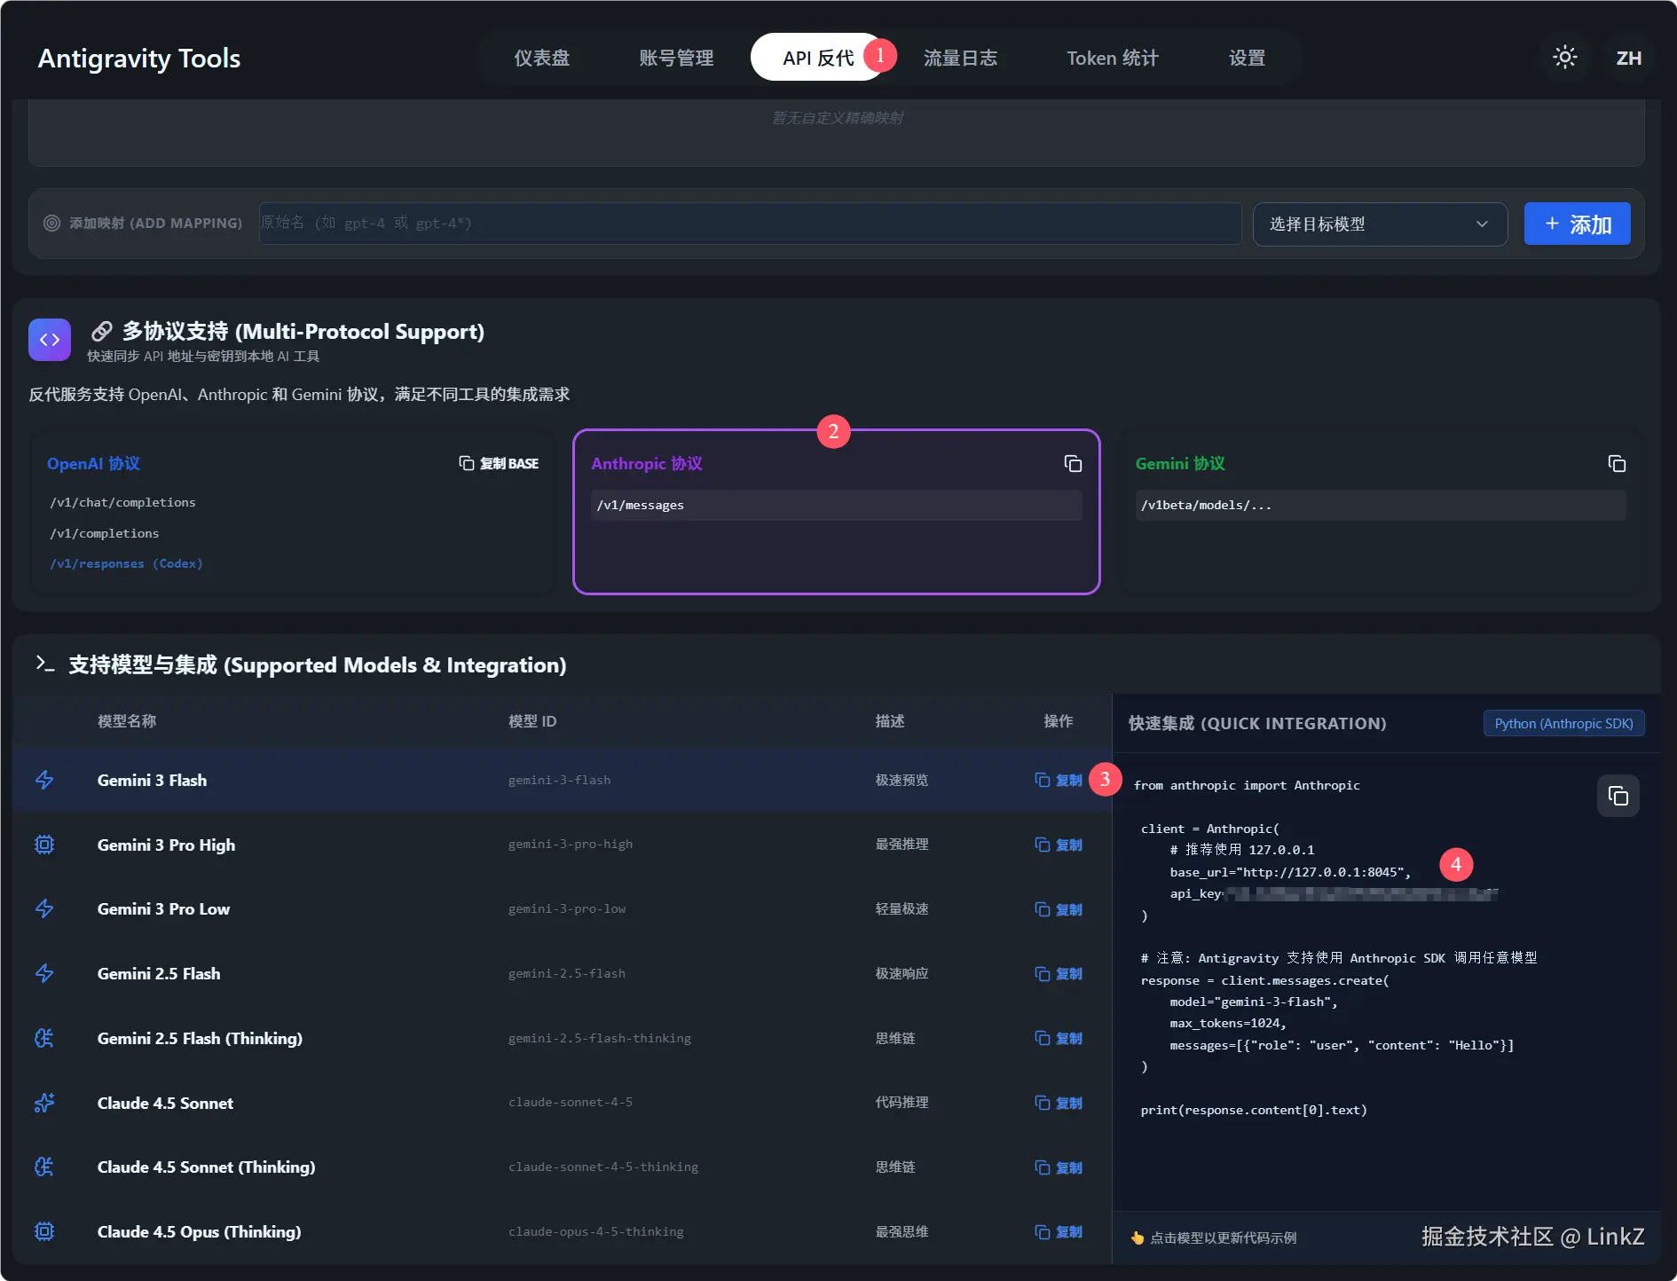Copy the gemini-3-pro-high model ID
Viewport: 1677px width, 1281px height.
coord(1059,845)
